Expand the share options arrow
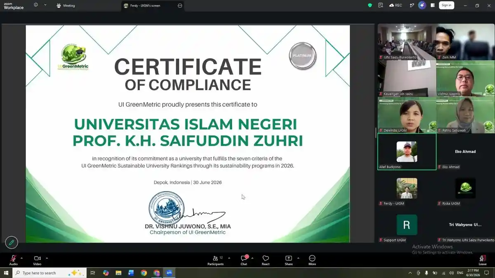 tap(298, 258)
